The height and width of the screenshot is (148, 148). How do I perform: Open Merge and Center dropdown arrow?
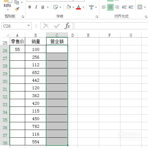(145, 7)
